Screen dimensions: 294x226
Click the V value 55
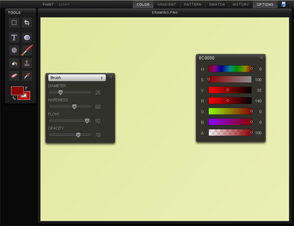[259, 90]
